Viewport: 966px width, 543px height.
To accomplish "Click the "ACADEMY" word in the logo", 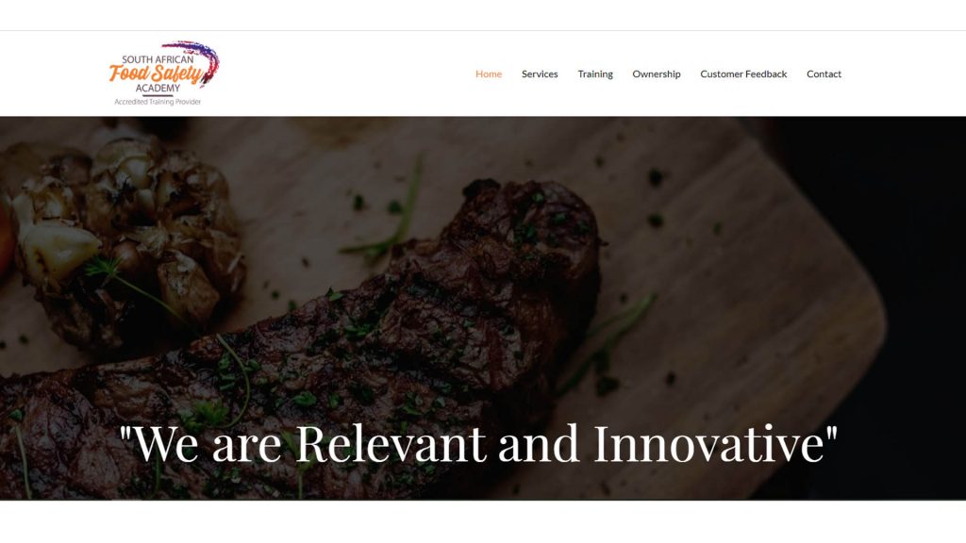I will 158,88.
